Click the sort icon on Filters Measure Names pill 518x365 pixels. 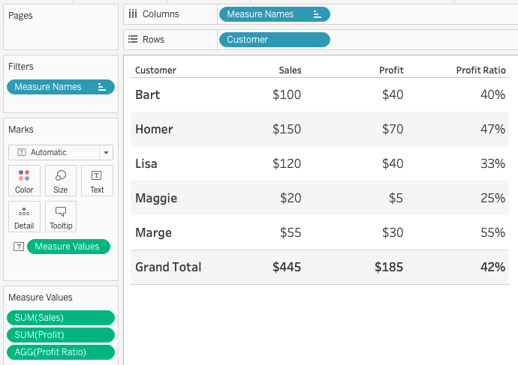101,87
